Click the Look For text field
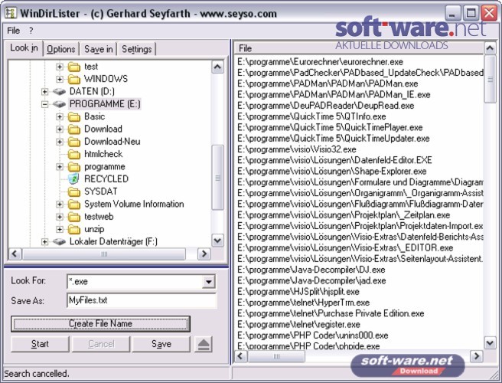The image size is (502, 383). click(x=135, y=282)
